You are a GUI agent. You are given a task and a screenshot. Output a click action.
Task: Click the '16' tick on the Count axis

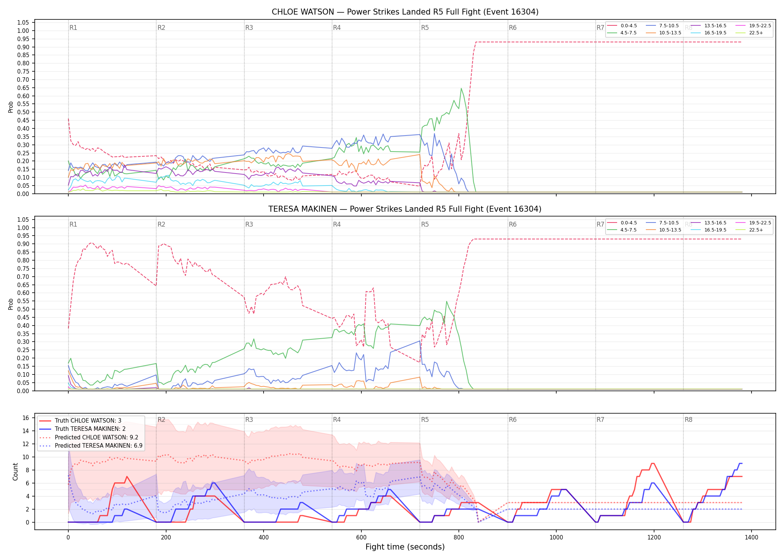[x=26, y=418]
